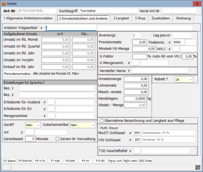
Task: Open the # lookup for MwST-Schlüssel
Action: (x=130, y=133)
